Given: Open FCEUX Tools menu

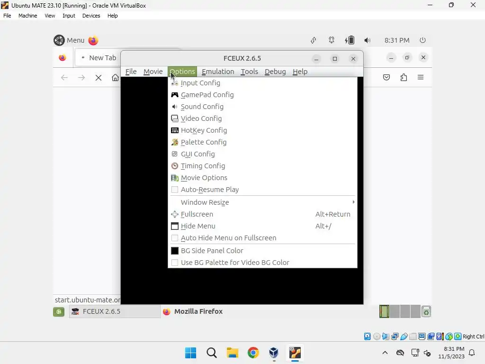Looking at the screenshot, I should click(x=249, y=72).
